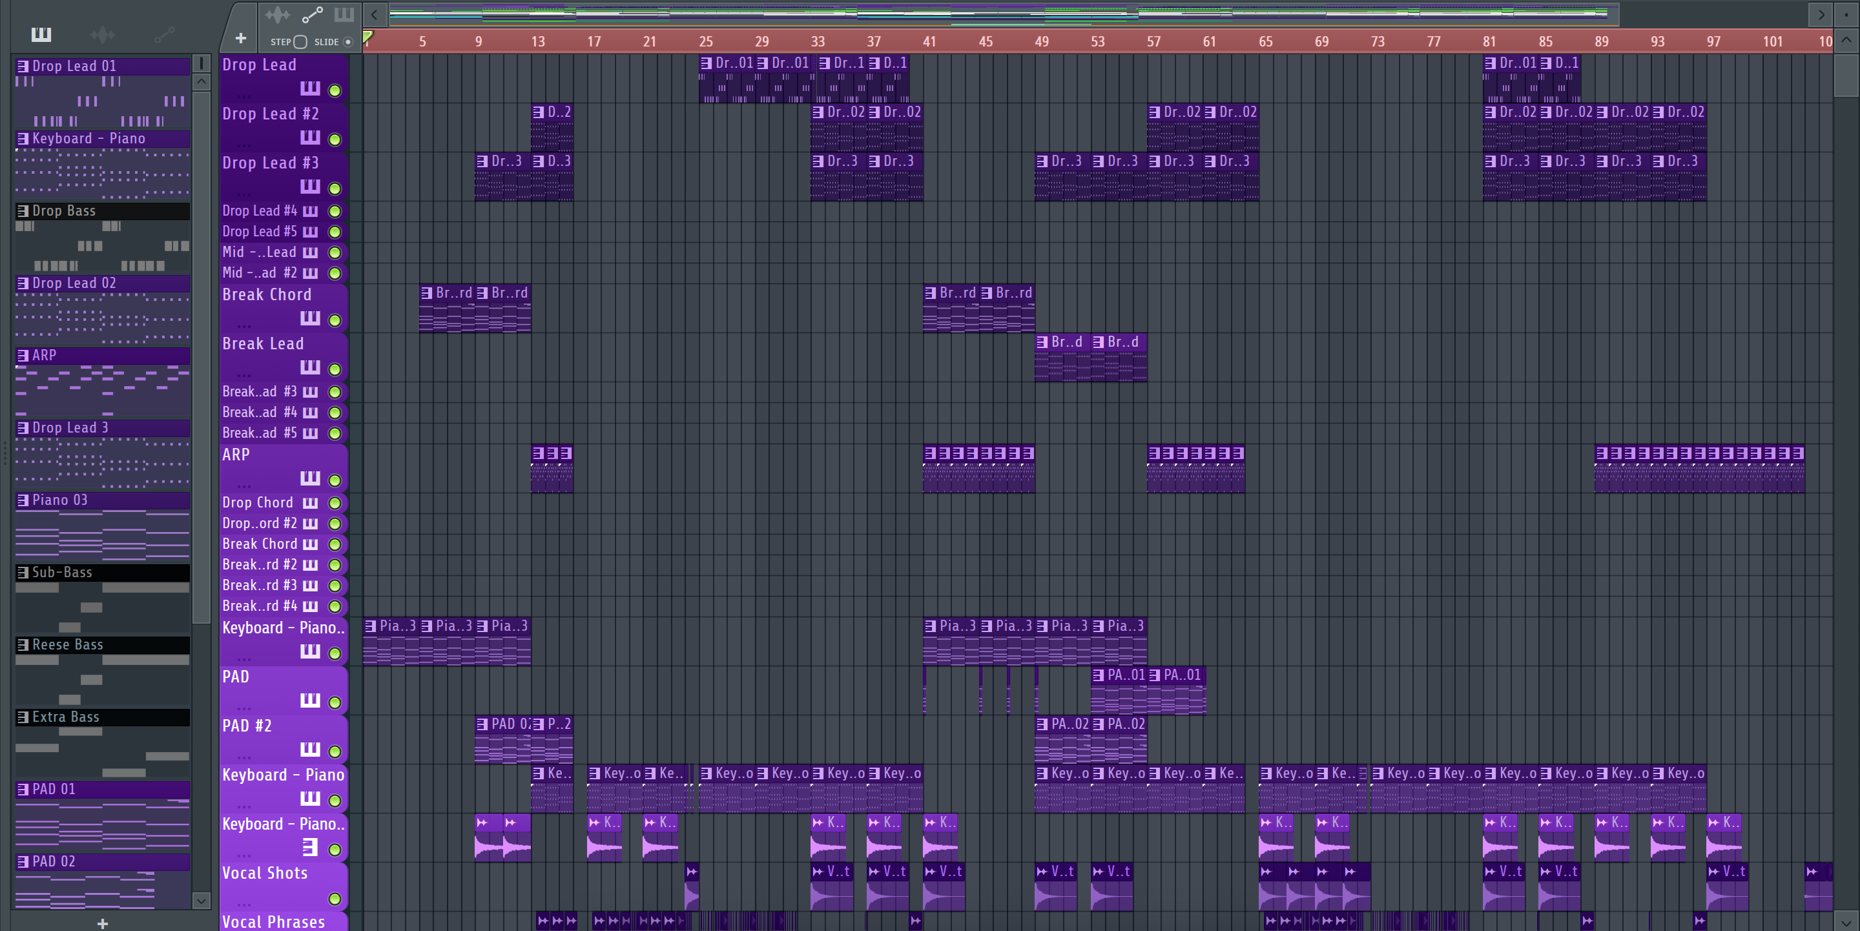This screenshot has height=931, width=1860.
Task: Add new pattern with bottom plus button
Action: (x=103, y=923)
